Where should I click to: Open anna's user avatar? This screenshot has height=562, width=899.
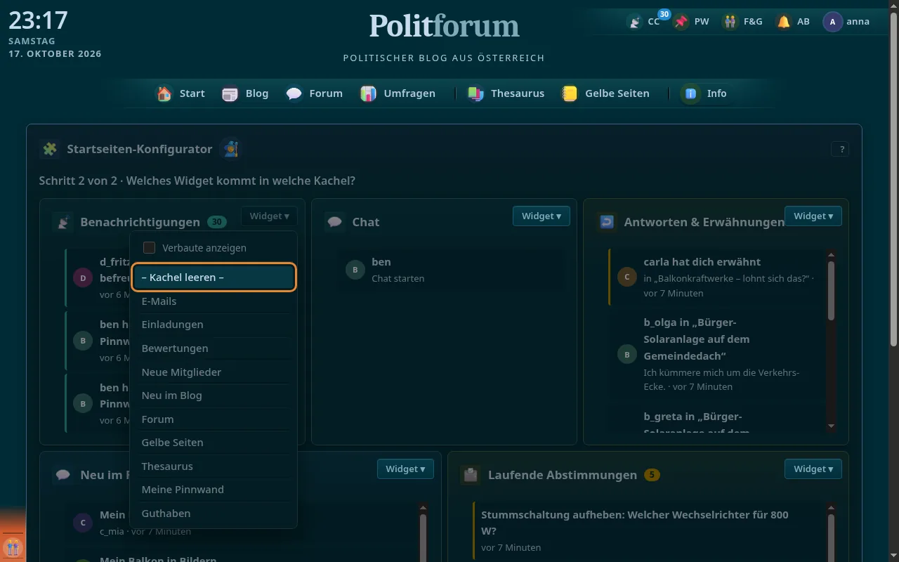tap(832, 22)
